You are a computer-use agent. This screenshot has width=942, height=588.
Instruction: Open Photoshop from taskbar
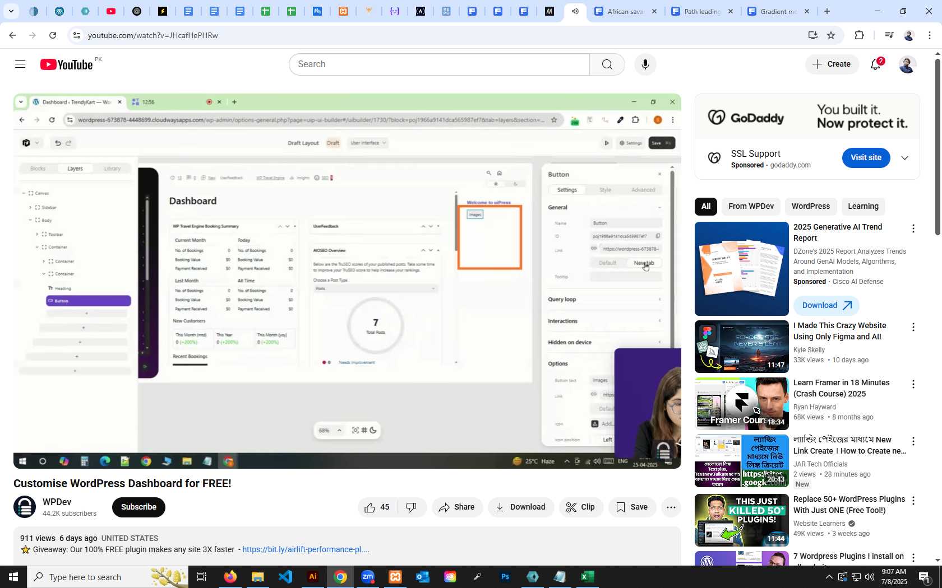(505, 577)
